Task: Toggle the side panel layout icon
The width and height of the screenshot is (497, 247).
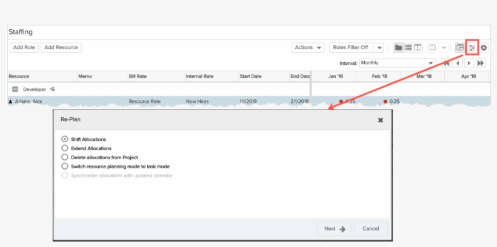Action: pos(460,47)
